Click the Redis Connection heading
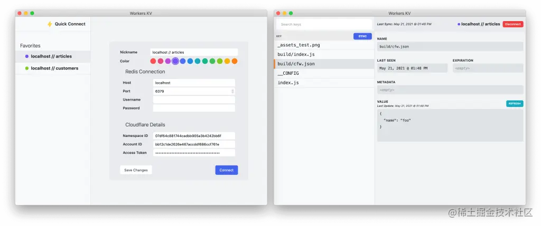This screenshot has width=541, height=226. [145, 72]
